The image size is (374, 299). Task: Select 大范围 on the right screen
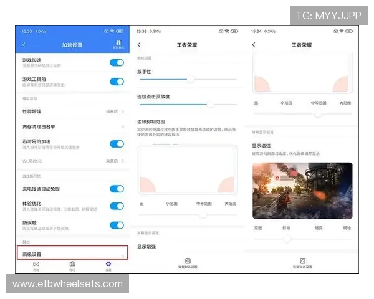345,103
